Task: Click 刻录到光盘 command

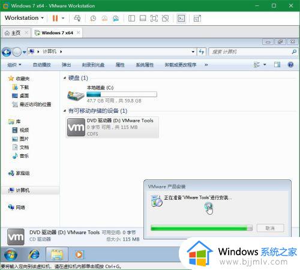Action: pyautogui.click(x=93, y=65)
